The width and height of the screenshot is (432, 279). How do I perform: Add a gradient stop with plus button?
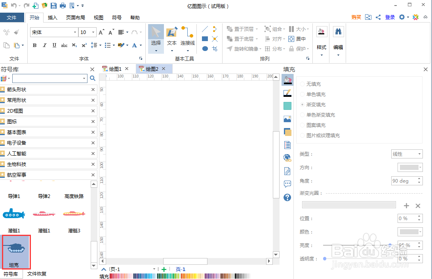click(406, 205)
